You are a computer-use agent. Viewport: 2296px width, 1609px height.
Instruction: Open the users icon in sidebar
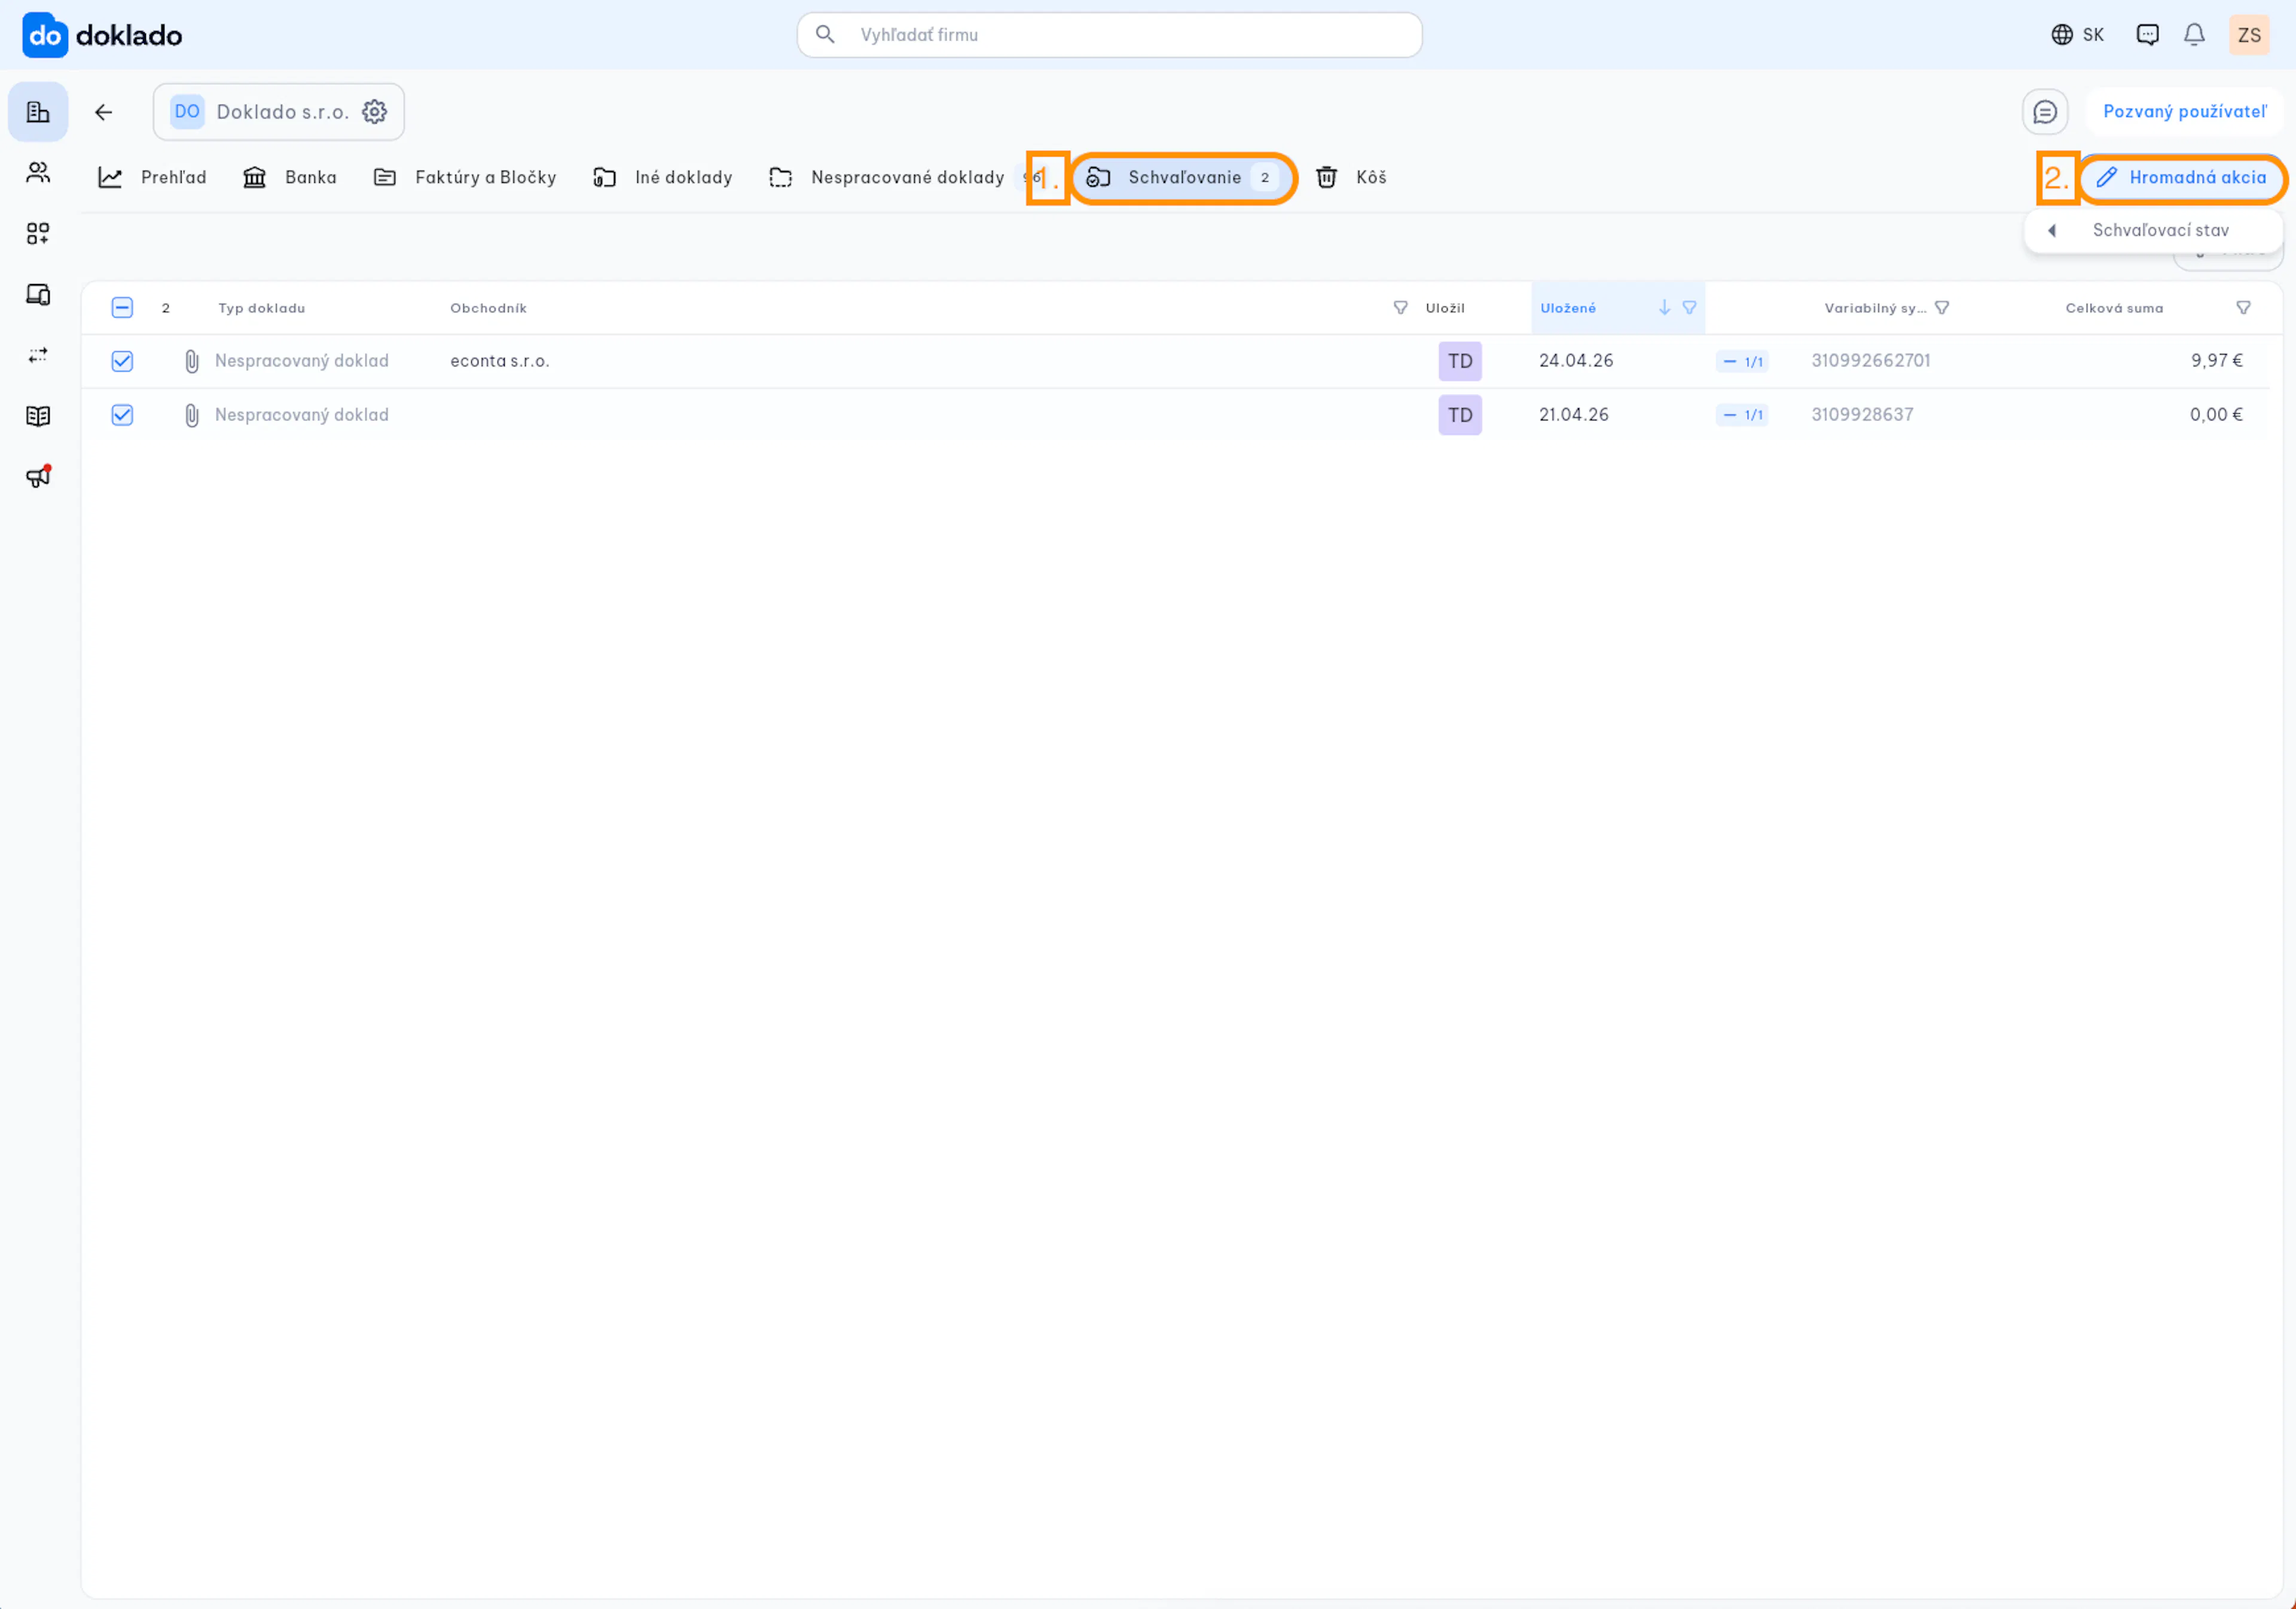[38, 173]
